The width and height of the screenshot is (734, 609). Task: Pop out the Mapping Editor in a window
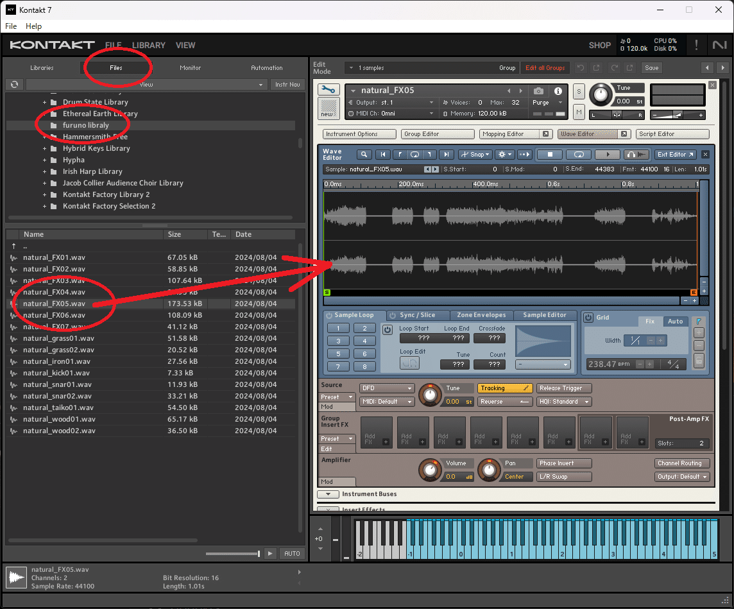[545, 134]
